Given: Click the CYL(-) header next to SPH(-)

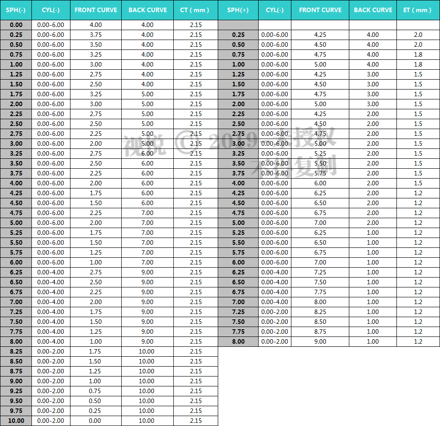Looking at the screenshot, I should [x=51, y=10].
